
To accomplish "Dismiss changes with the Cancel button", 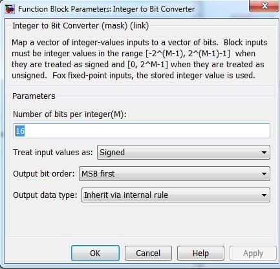I will [x=148, y=253].
